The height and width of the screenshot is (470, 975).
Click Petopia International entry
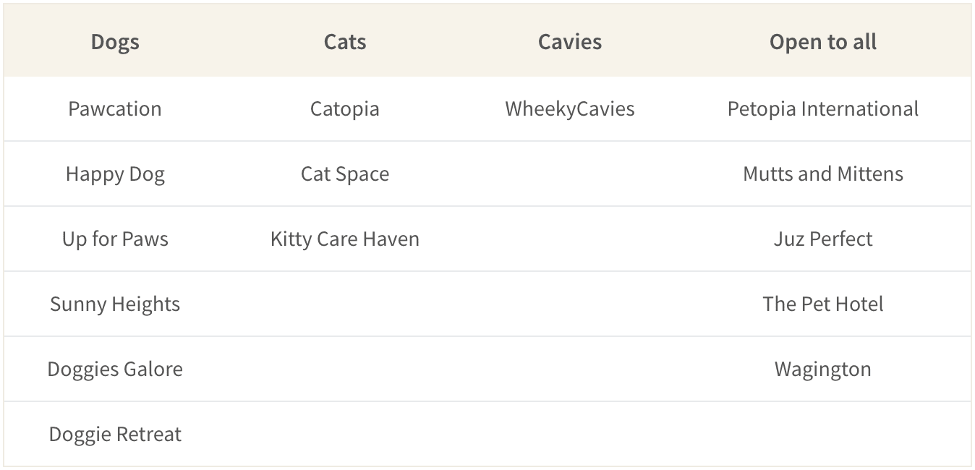823,108
